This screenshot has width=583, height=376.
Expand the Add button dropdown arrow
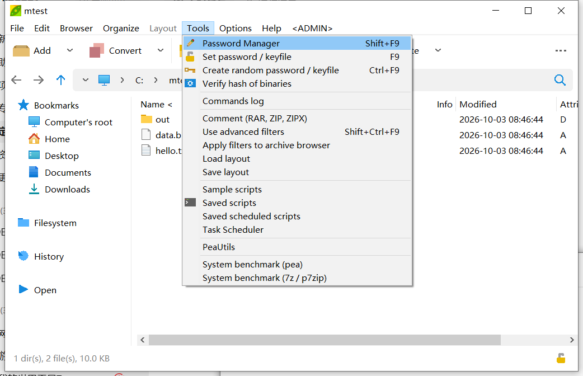[x=70, y=50]
